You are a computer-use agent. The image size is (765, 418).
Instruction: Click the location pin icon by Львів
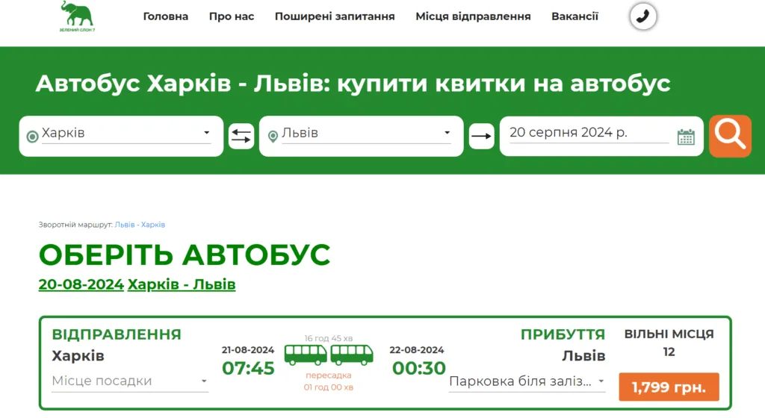273,137
